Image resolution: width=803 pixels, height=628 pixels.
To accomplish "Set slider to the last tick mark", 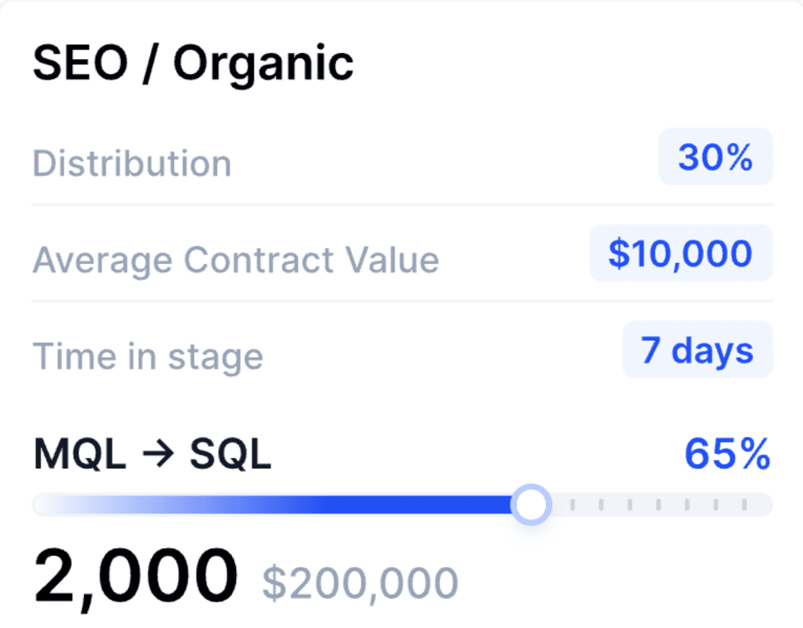I will click(x=744, y=504).
